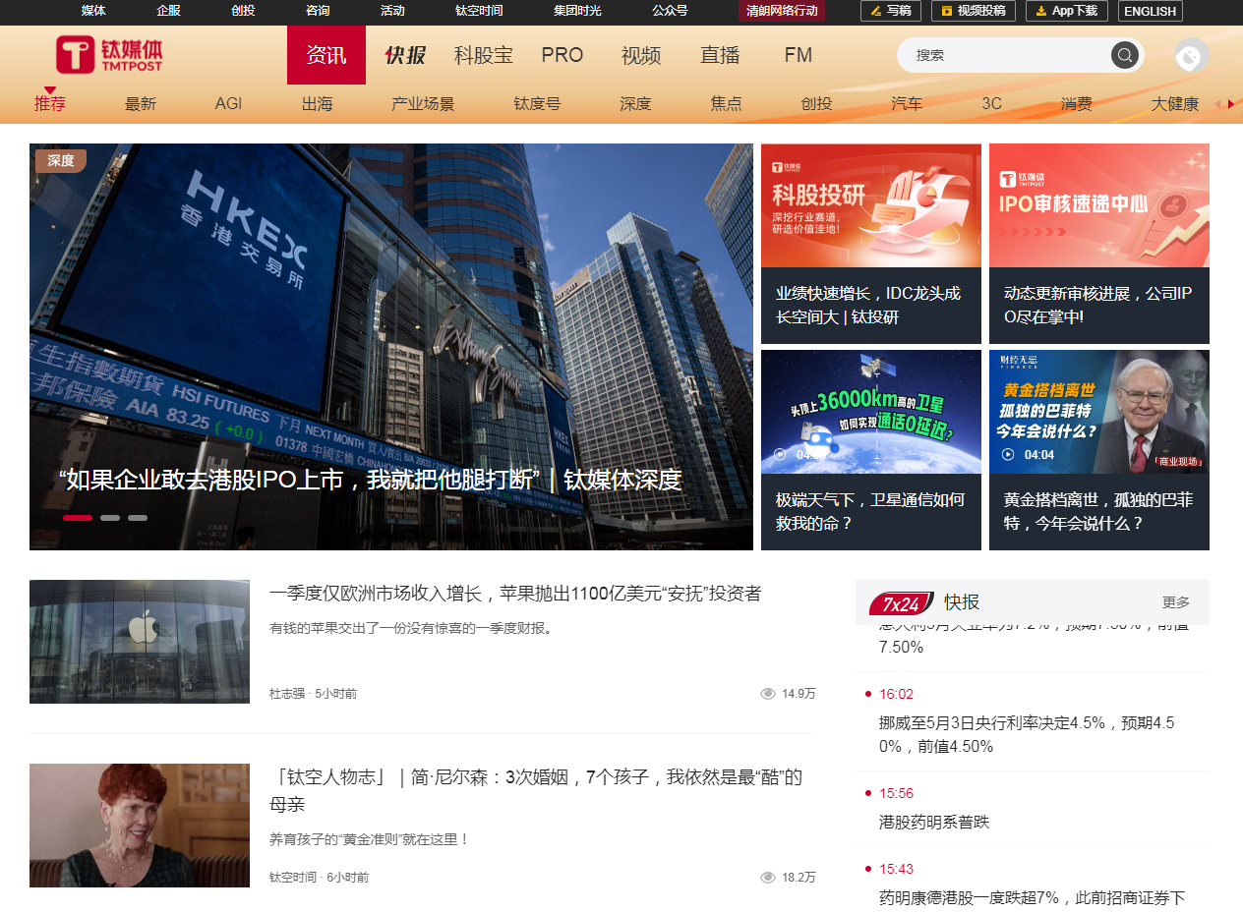Open 15:43 news 药明康德港股 item

pyautogui.click(x=1032, y=897)
